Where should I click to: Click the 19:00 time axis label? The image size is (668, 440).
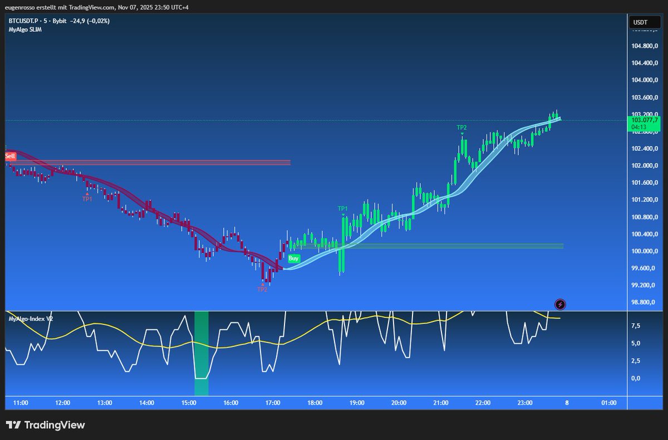(357, 403)
